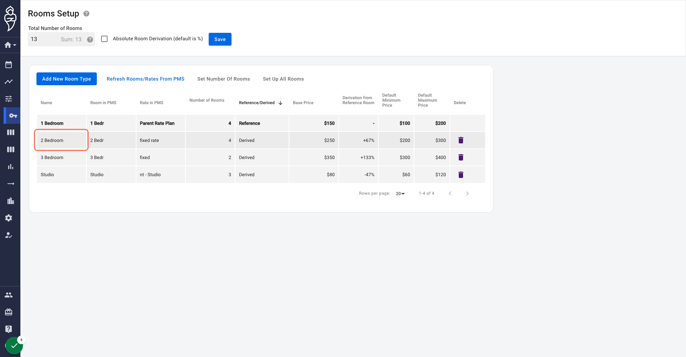This screenshot has width=686, height=357.
Task: Select the 1 Bedroom name cell
Action: coord(61,123)
